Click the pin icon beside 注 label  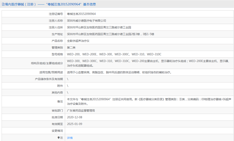coord(58,138)
